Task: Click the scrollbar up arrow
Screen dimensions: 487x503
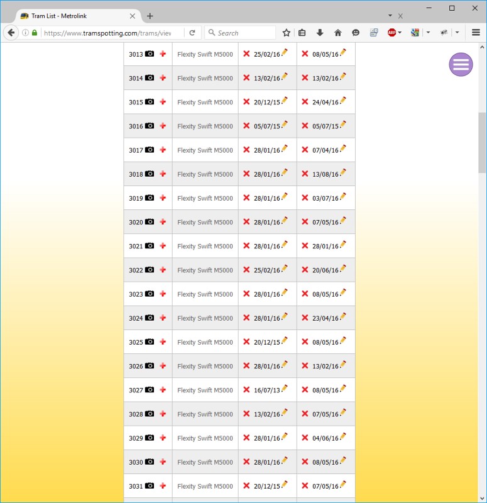Action: (x=482, y=47)
